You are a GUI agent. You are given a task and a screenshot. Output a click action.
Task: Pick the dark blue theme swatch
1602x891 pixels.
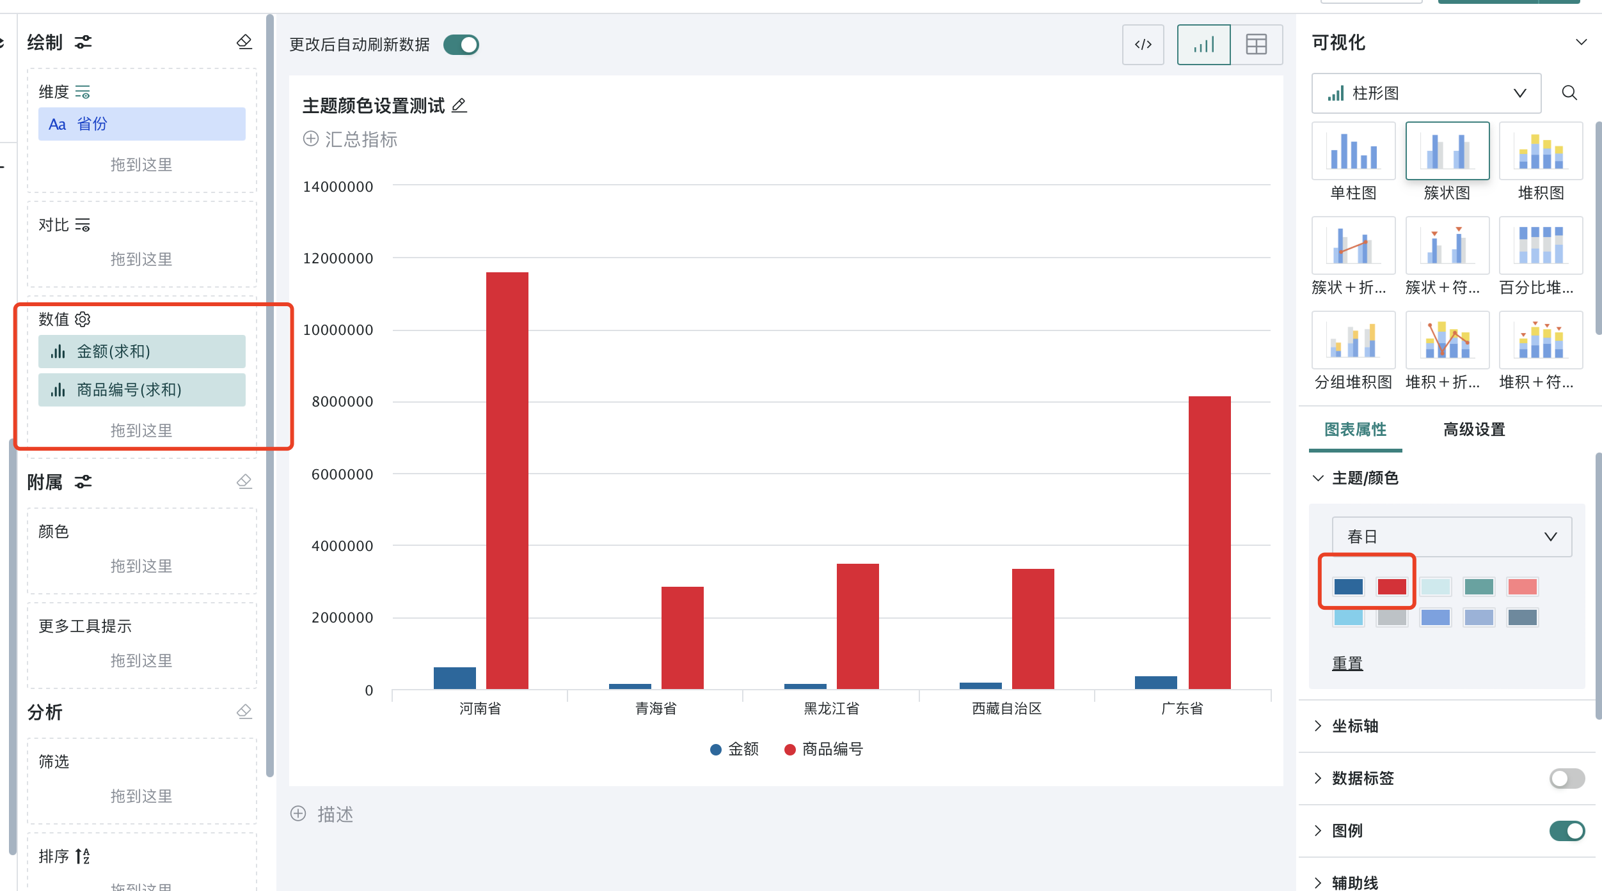(1349, 587)
